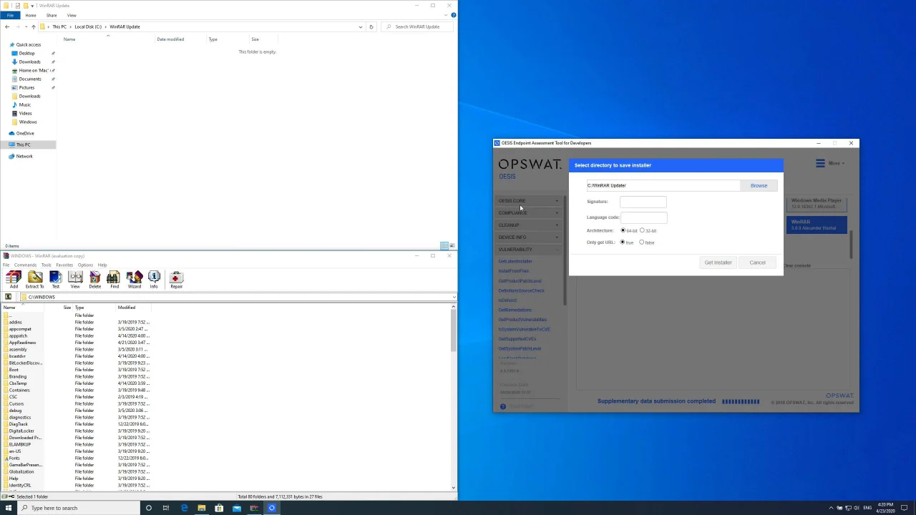
Task: Open the WinRAR File menu
Action: (6, 265)
